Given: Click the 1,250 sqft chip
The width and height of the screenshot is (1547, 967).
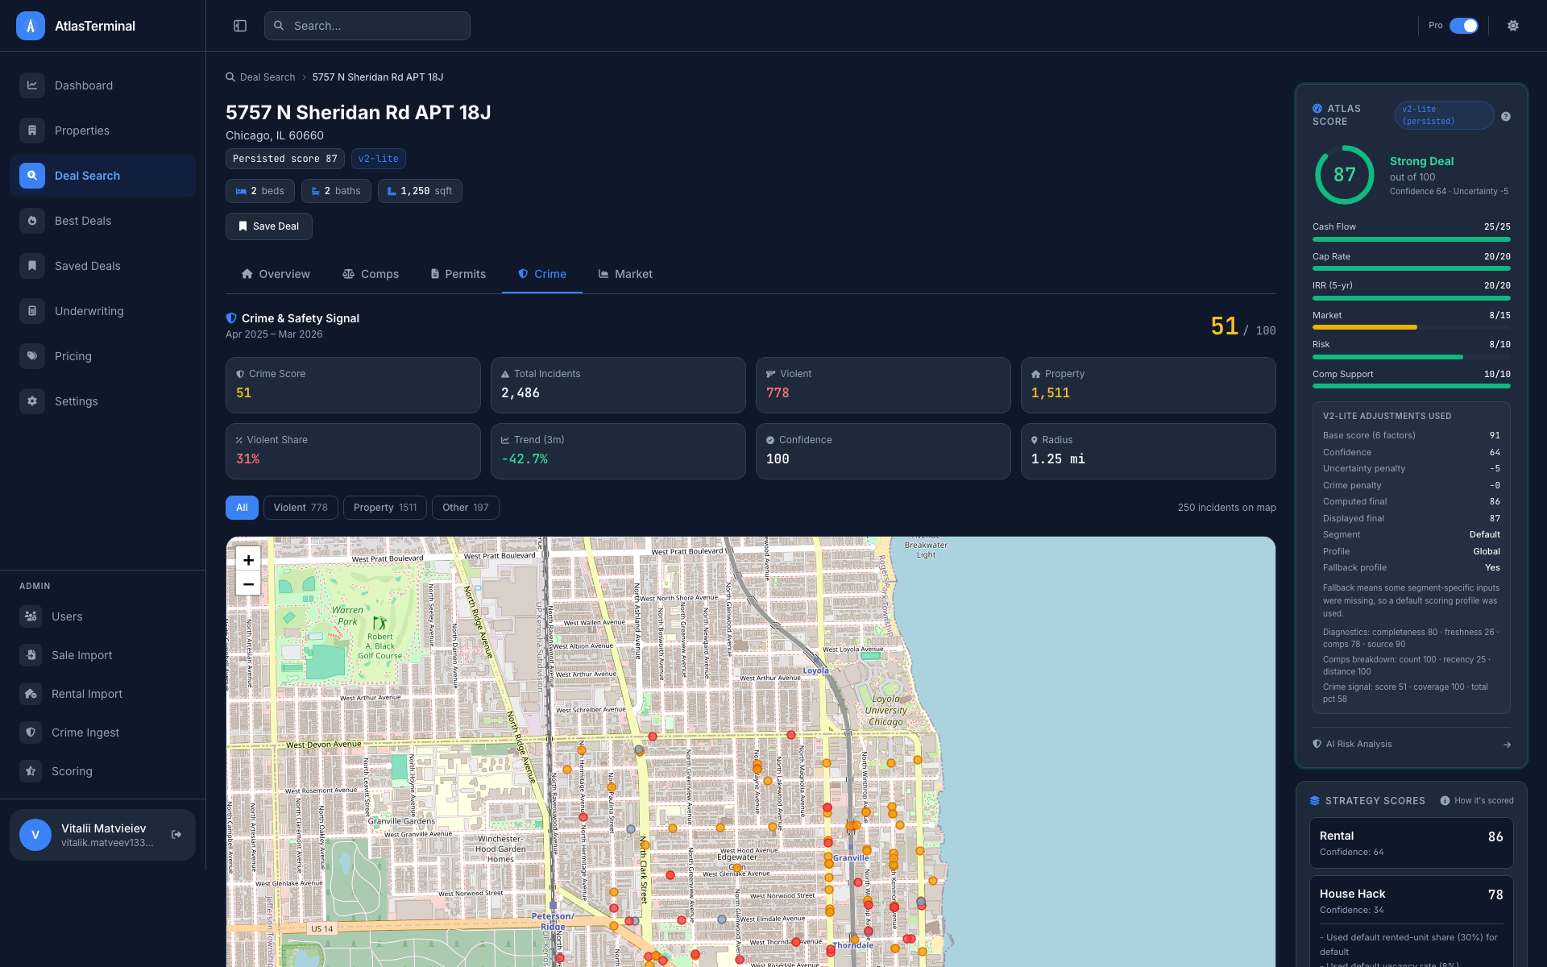Looking at the screenshot, I should [x=420, y=191].
